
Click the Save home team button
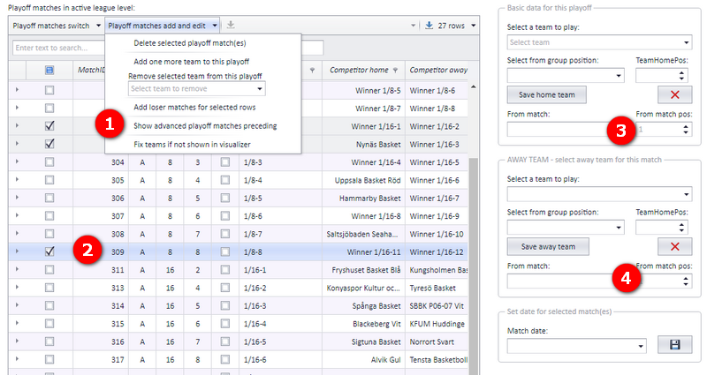(x=546, y=94)
